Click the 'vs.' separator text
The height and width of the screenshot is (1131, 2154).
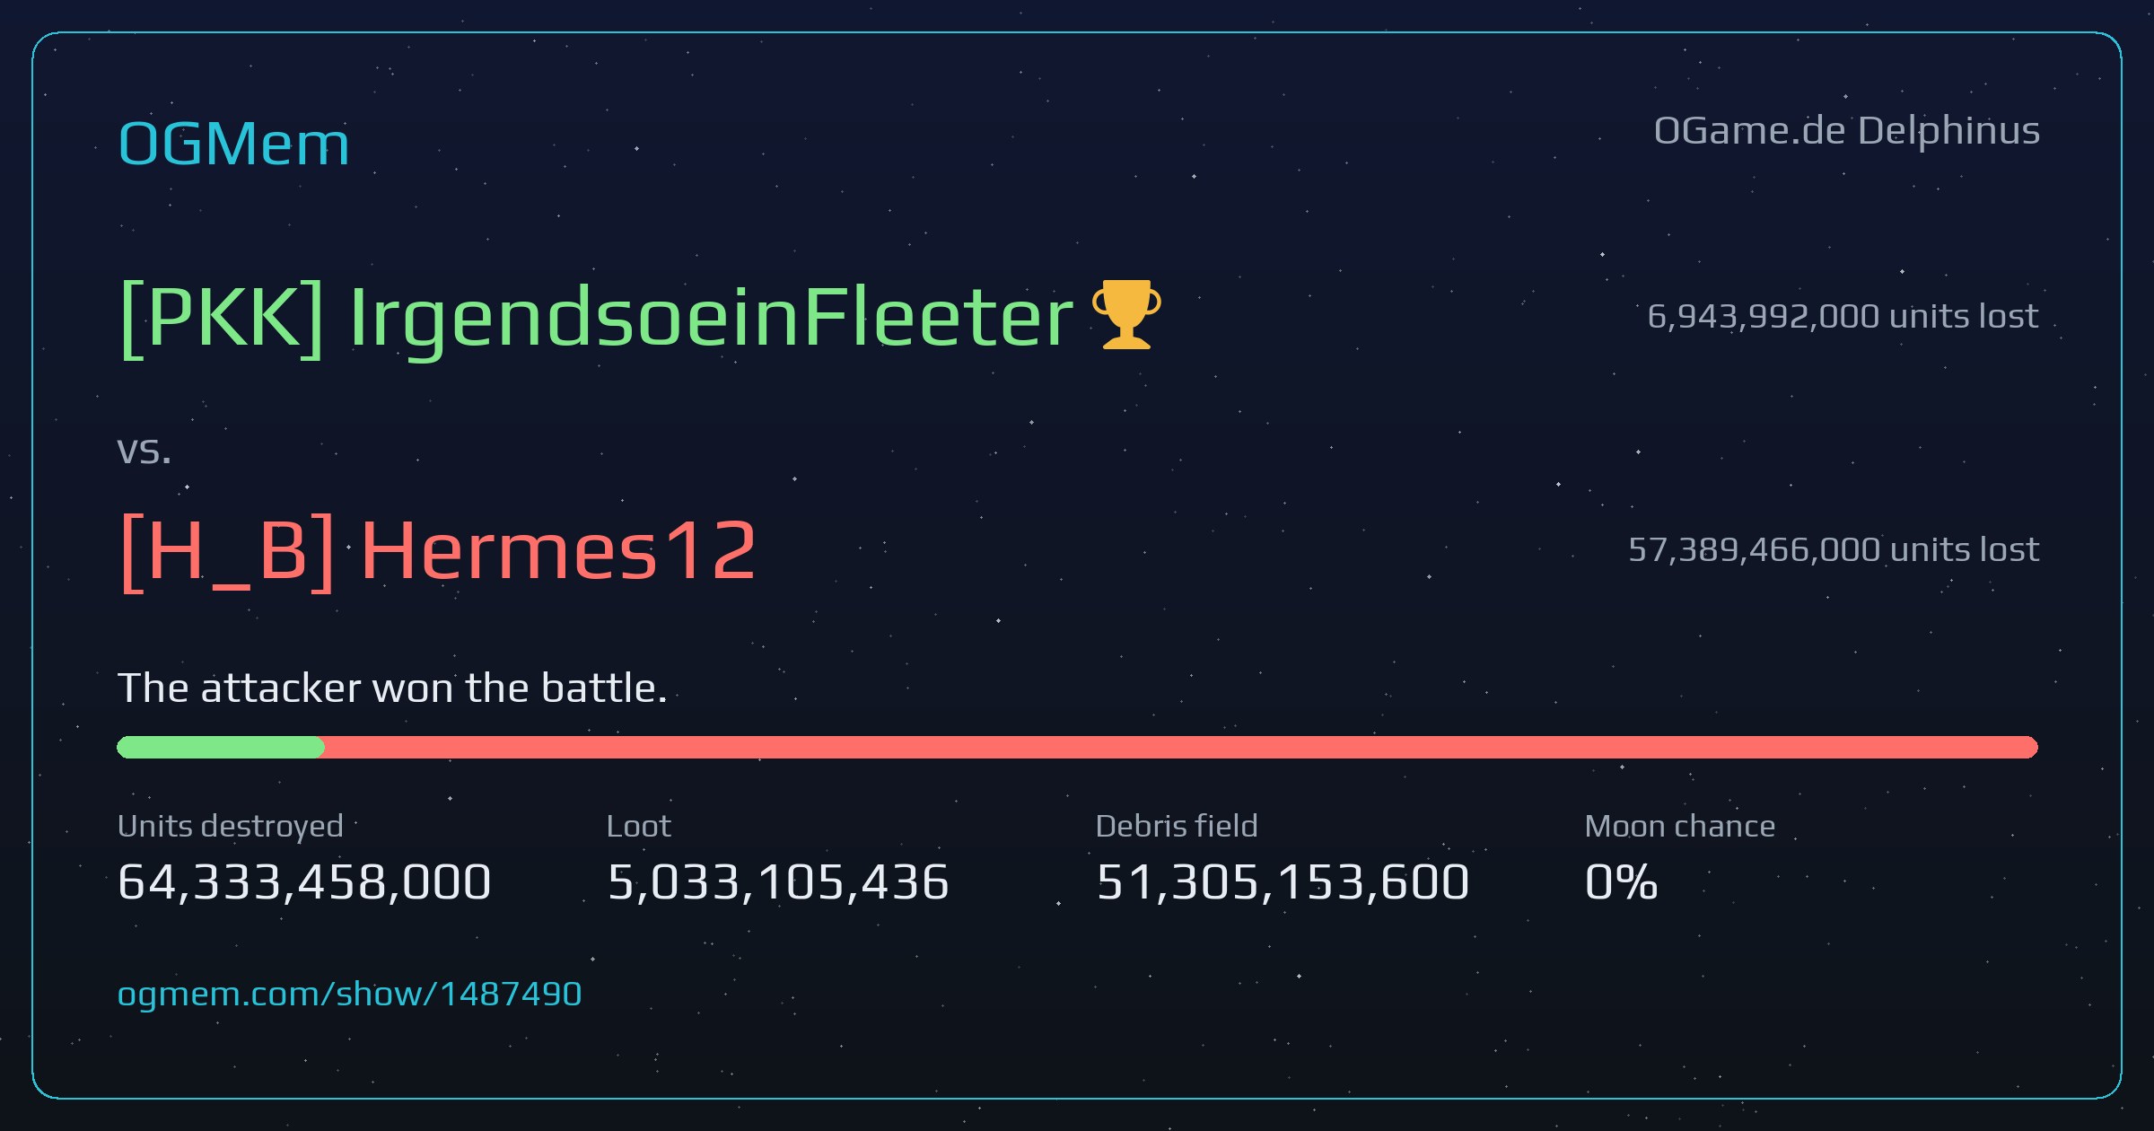pos(144,451)
